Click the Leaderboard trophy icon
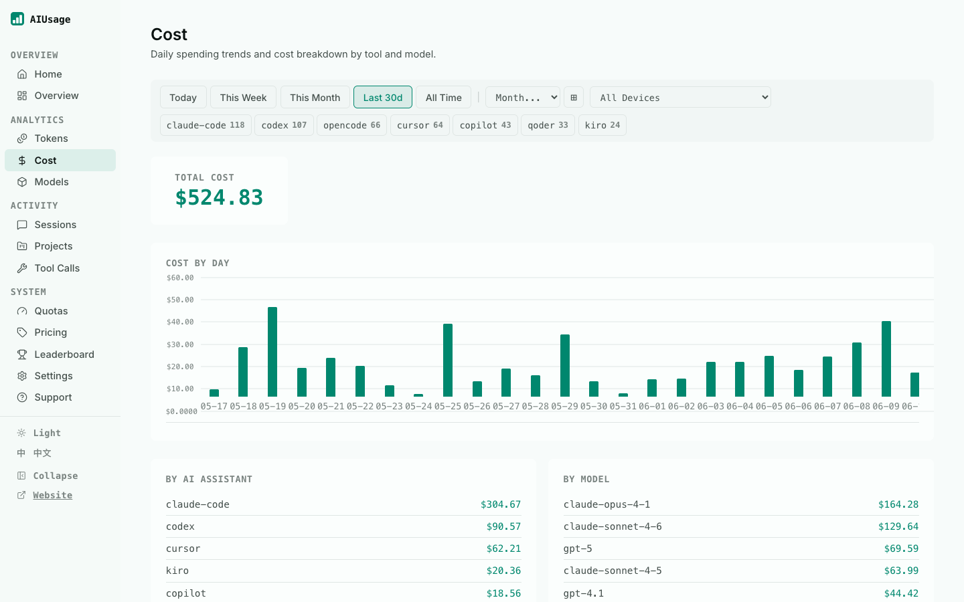Screen dimensions: 964x602 coord(22,355)
